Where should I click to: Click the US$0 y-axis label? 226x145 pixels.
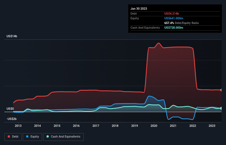10,109
